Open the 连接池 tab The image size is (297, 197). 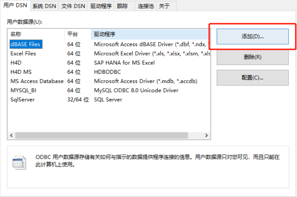(146, 6)
